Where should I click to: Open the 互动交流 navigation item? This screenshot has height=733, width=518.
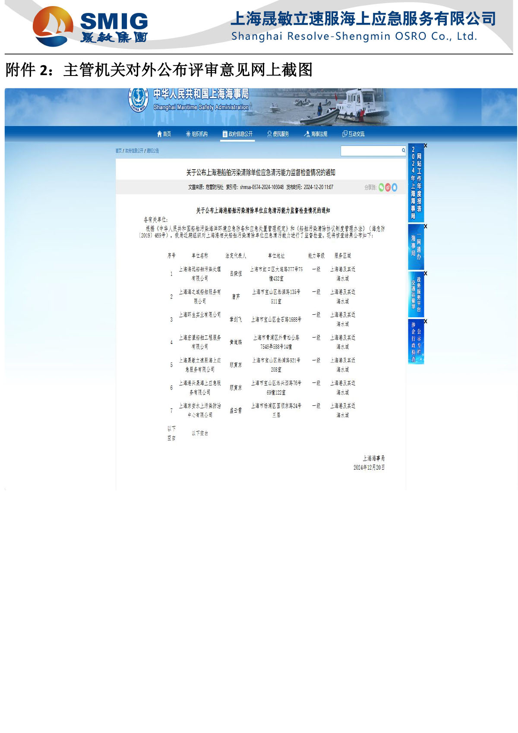tap(353, 134)
